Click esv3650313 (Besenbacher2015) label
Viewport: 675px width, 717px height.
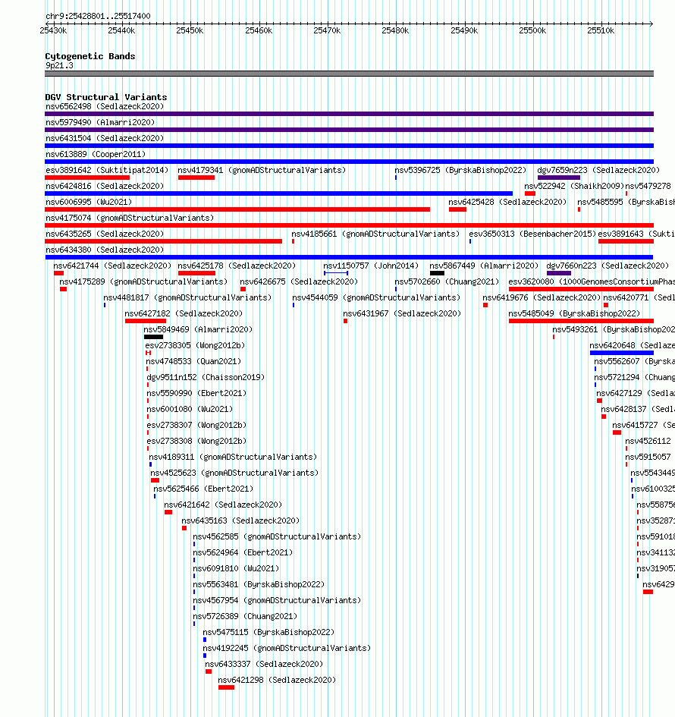[532, 234]
